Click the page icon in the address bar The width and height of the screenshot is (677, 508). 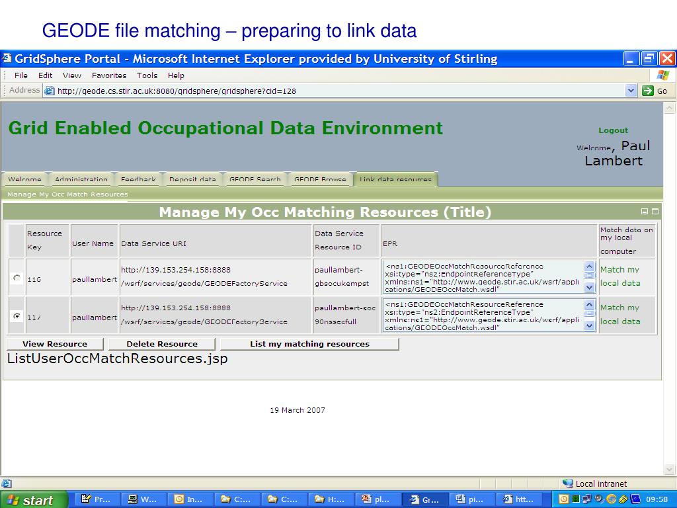(50, 91)
